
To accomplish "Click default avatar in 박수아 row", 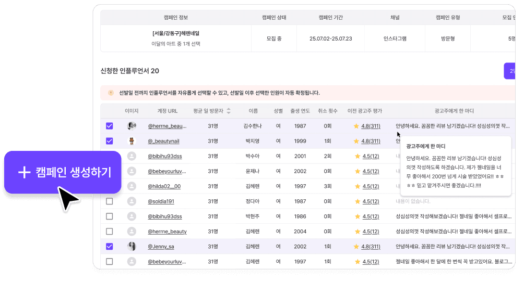I will click(x=132, y=156).
